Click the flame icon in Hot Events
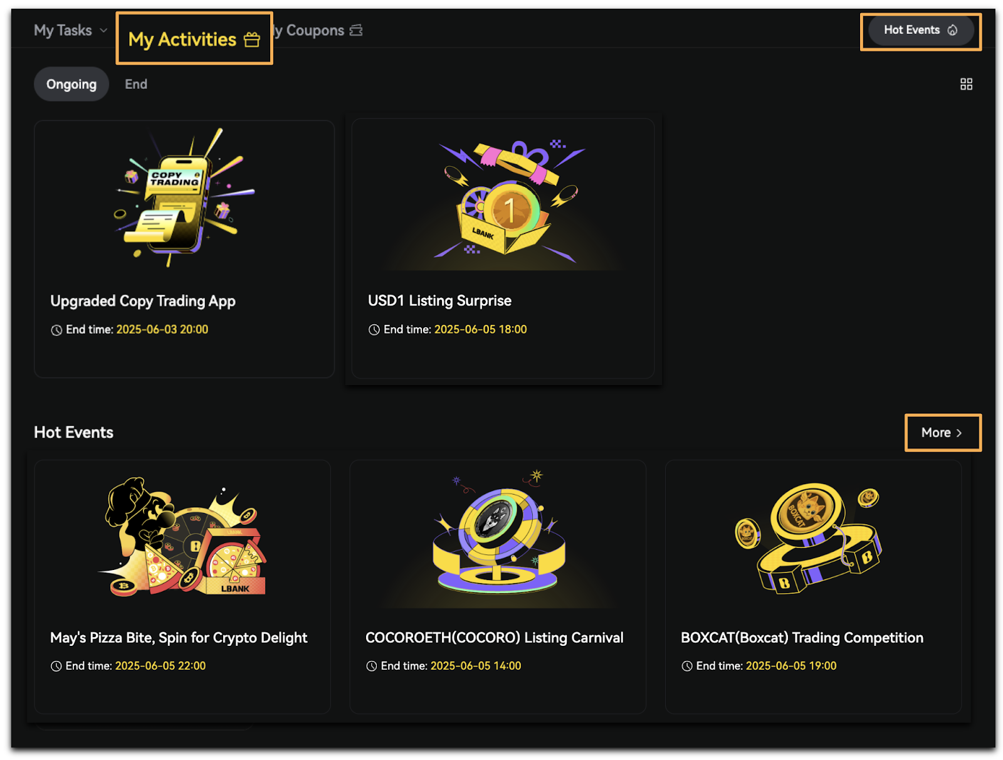The width and height of the screenshot is (1003, 760). click(x=952, y=30)
